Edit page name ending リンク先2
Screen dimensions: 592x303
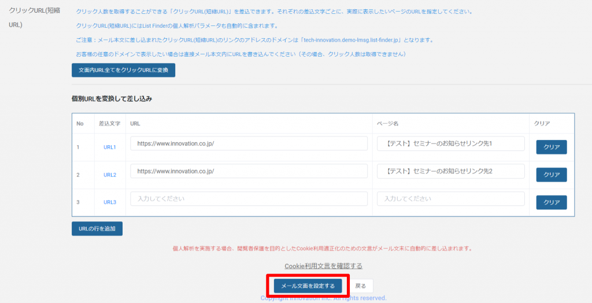pyautogui.click(x=451, y=171)
